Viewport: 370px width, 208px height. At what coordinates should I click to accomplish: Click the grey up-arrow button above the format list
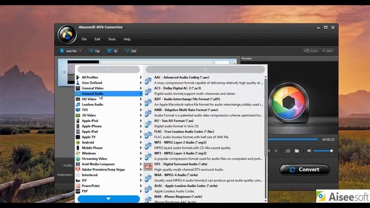coord(205,69)
